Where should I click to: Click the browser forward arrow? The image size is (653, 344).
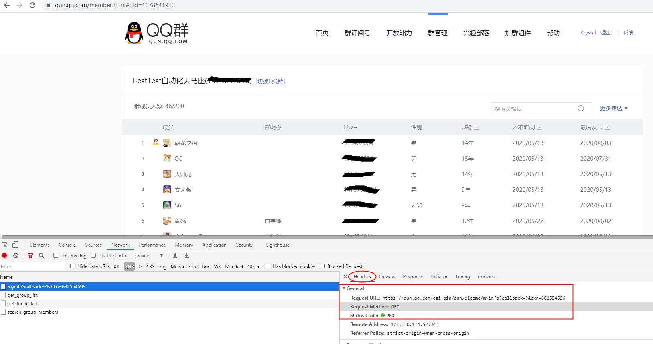(x=20, y=5)
